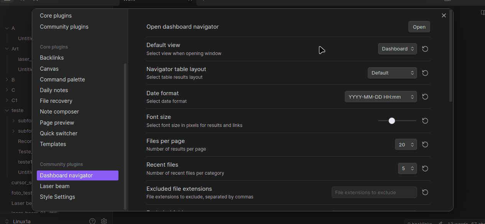Open the Navigator table layout dropdown
485x224 pixels.
392,73
